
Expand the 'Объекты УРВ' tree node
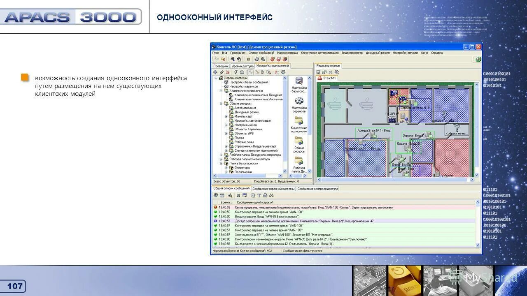226,134
